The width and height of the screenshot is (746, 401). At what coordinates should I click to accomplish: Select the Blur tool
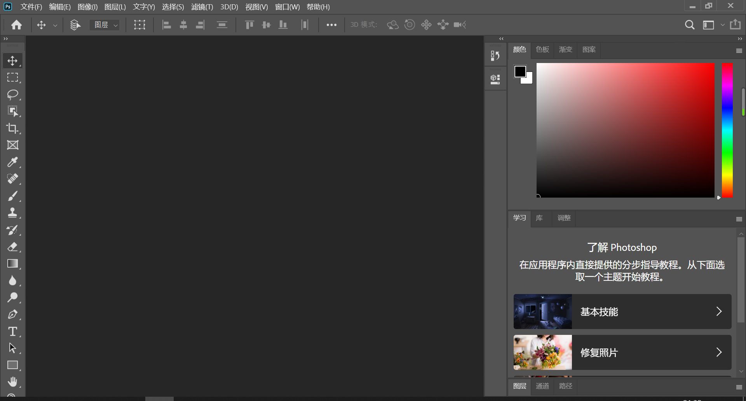[12, 280]
